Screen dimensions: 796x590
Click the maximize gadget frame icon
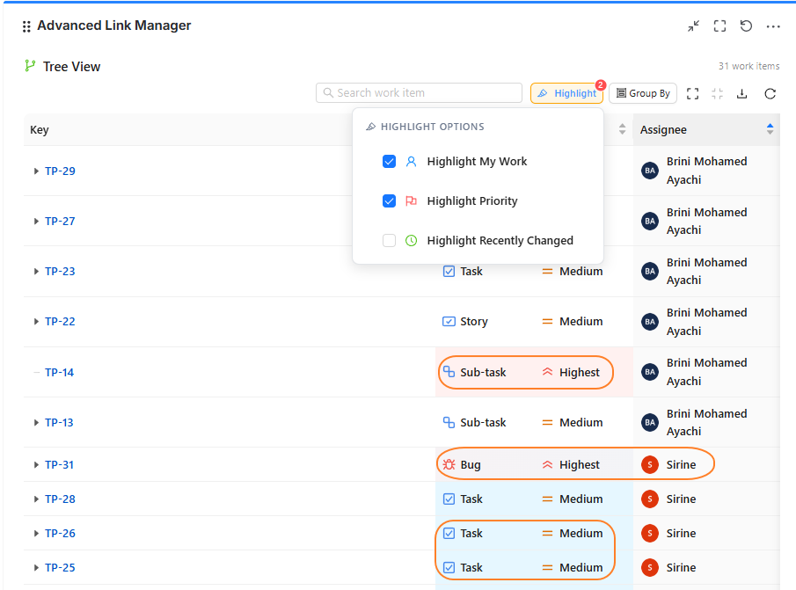[x=719, y=26]
